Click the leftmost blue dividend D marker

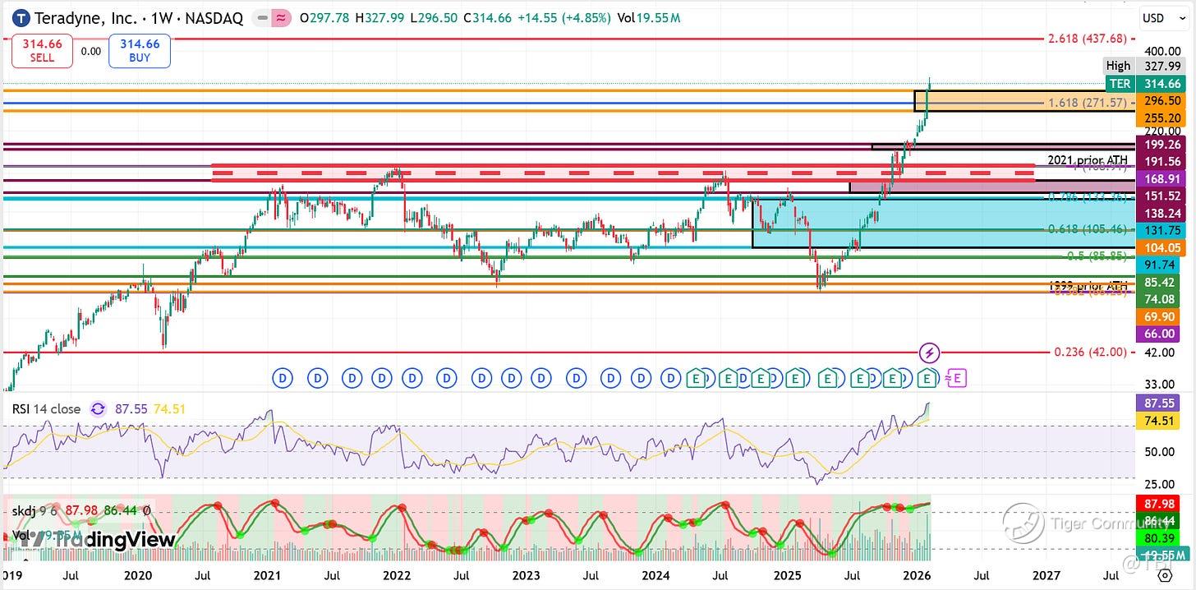pos(283,378)
